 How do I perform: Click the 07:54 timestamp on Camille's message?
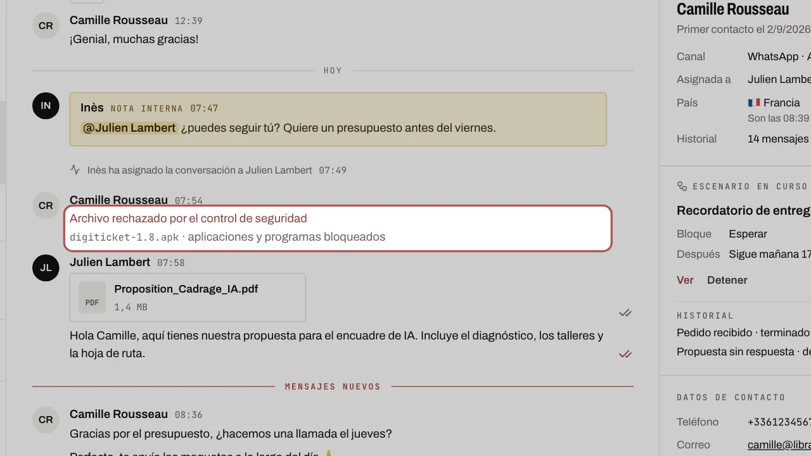pos(189,201)
